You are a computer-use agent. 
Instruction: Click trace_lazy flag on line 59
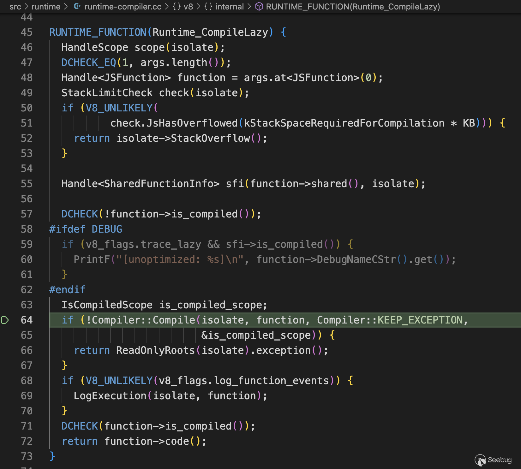[x=171, y=244]
